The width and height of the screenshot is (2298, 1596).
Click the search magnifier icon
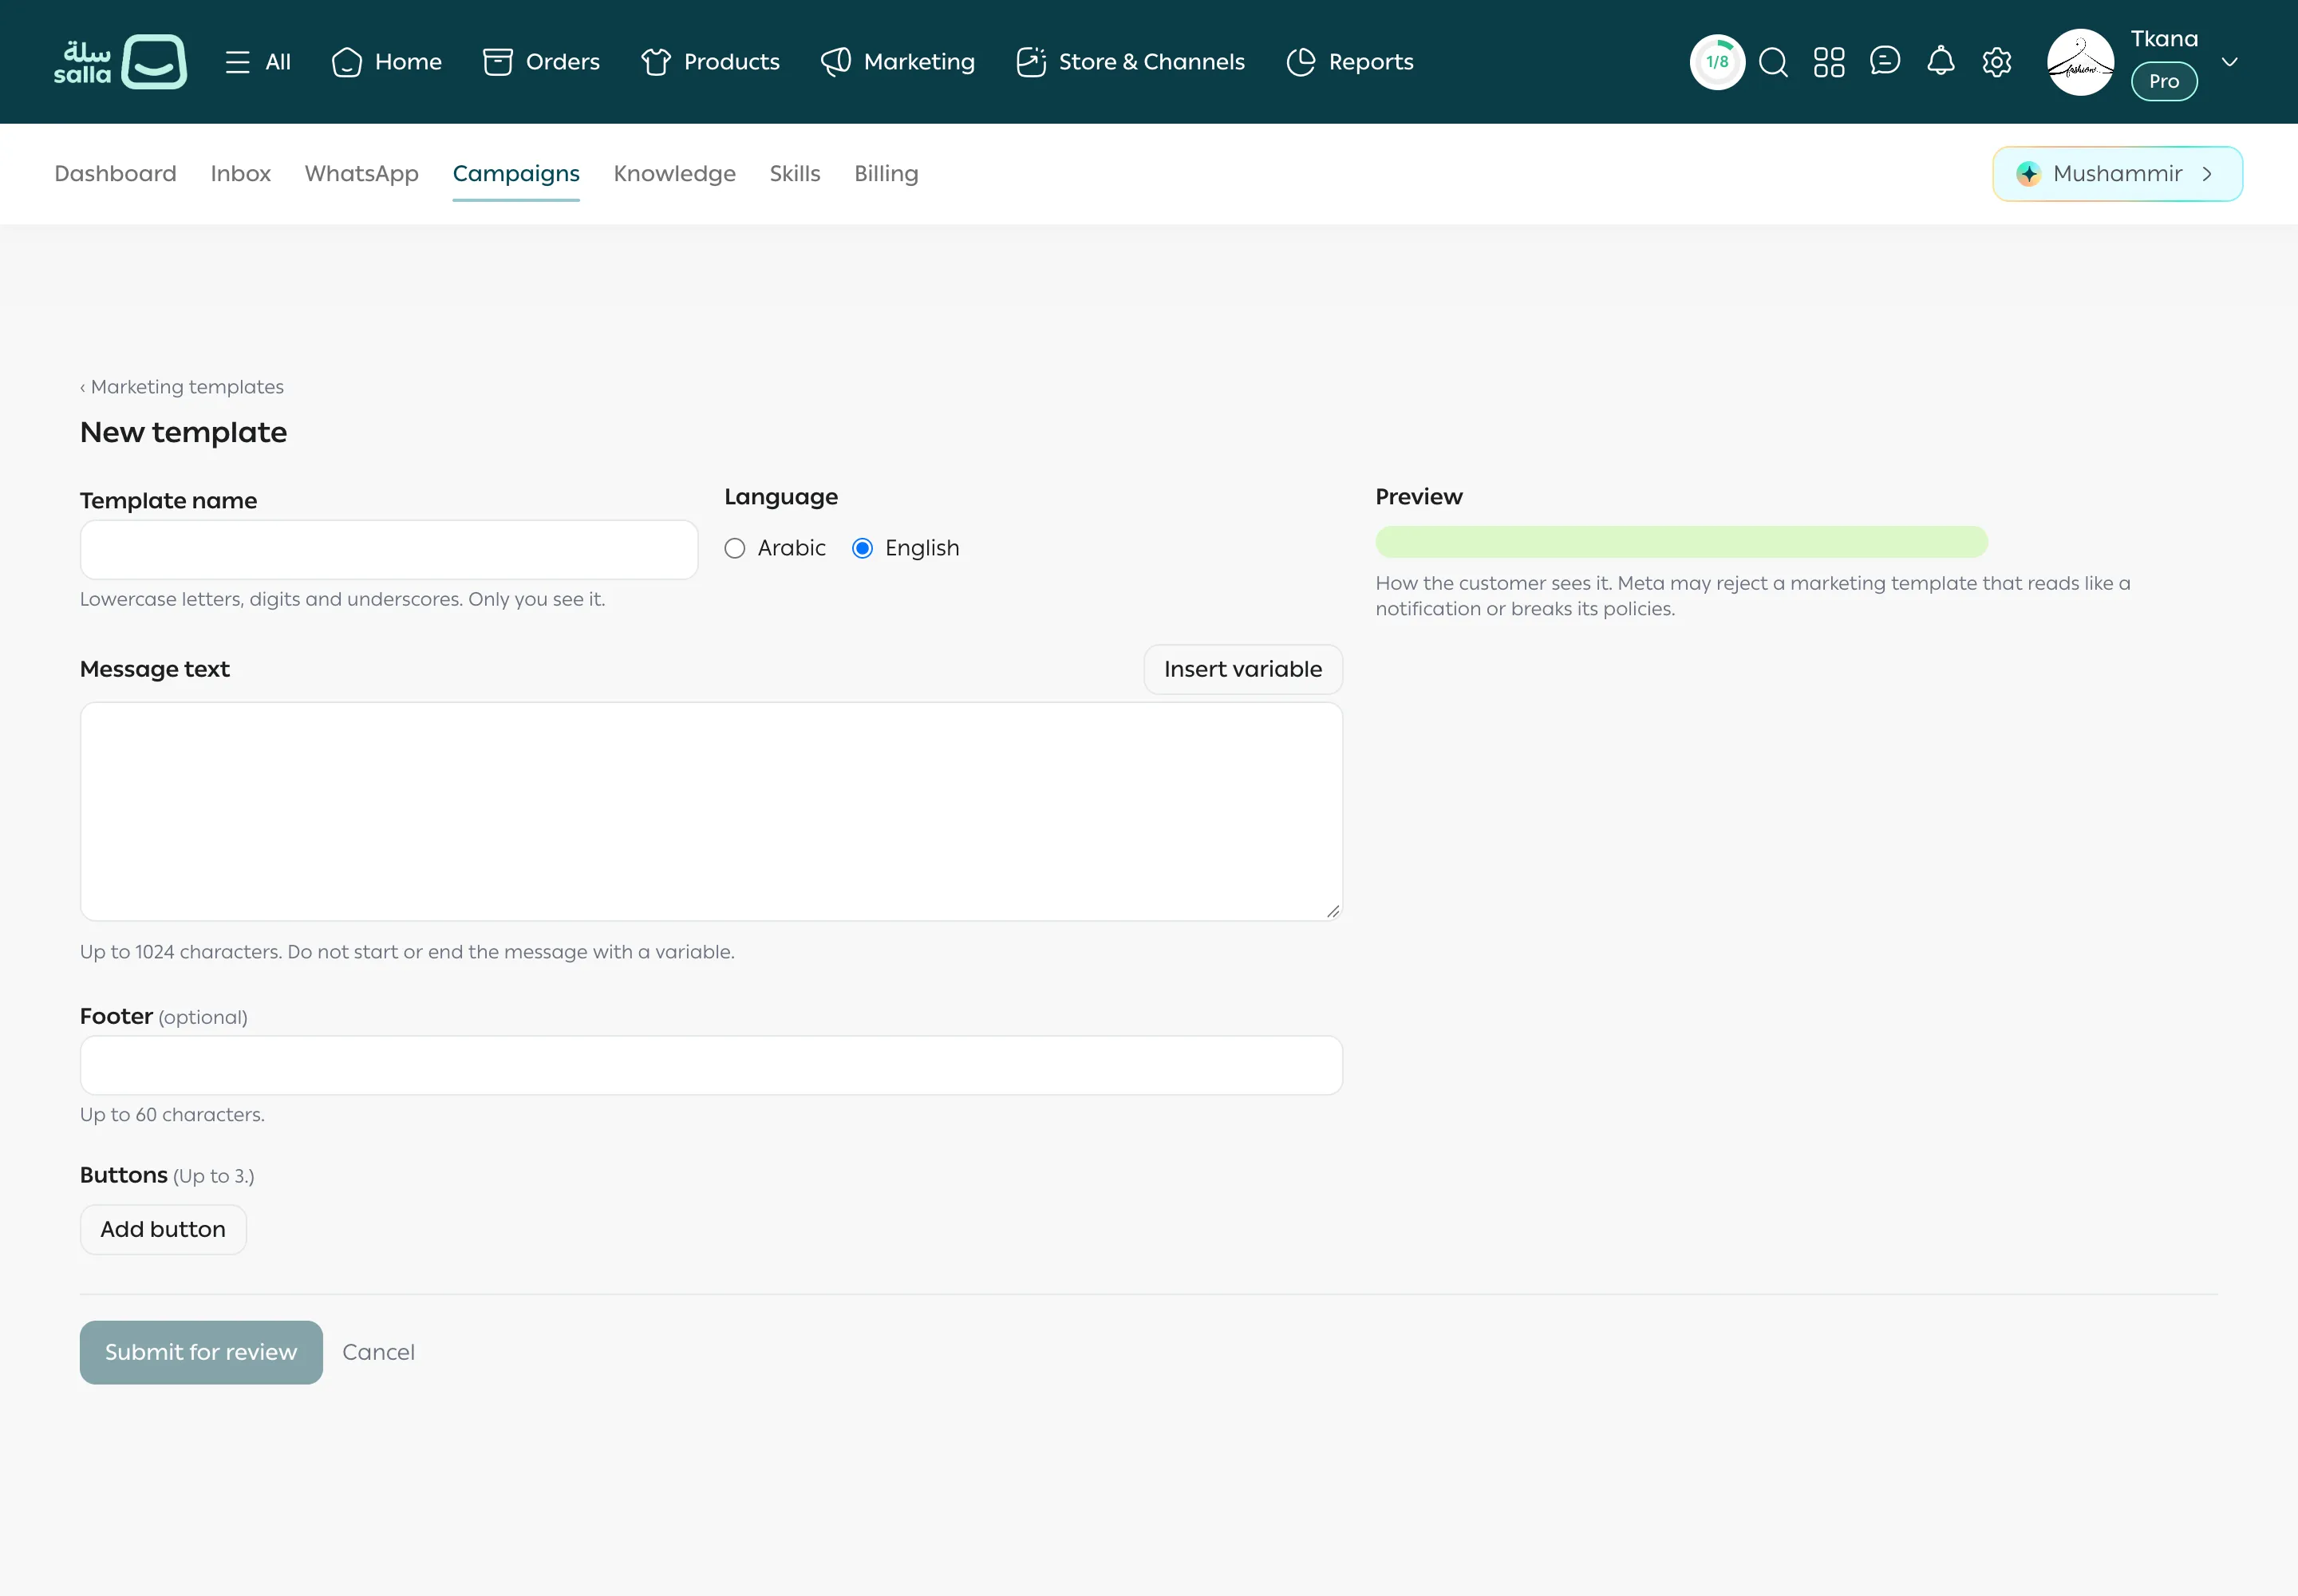coord(1773,62)
